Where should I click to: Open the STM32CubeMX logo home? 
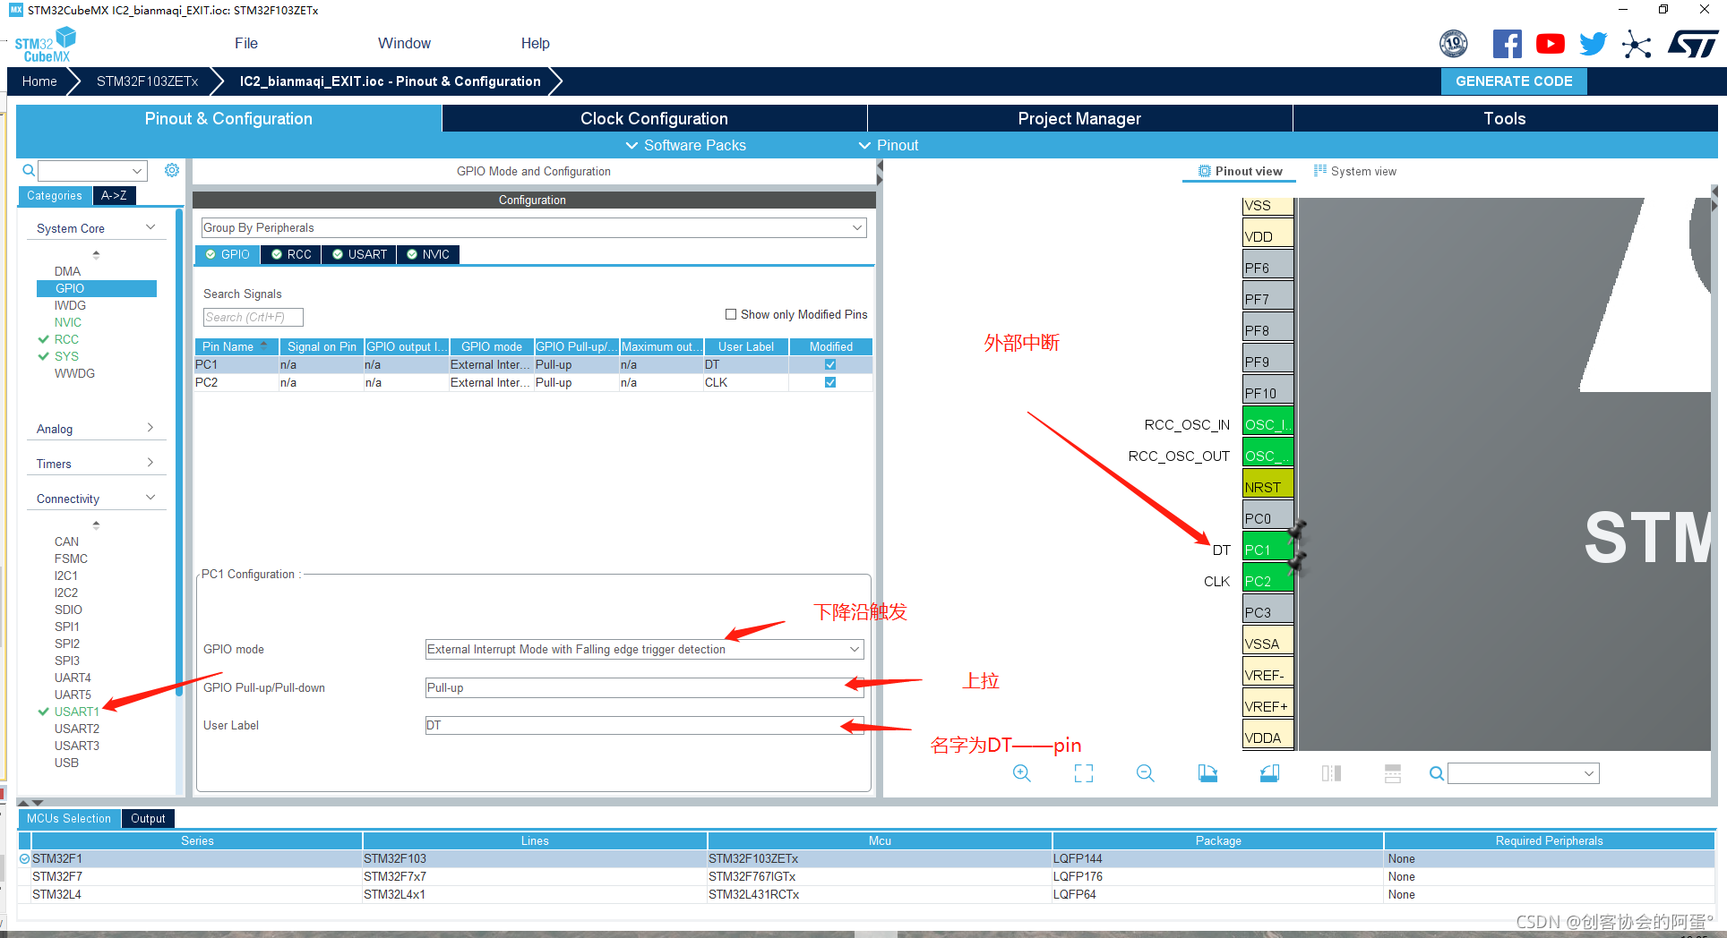click(x=46, y=45)
